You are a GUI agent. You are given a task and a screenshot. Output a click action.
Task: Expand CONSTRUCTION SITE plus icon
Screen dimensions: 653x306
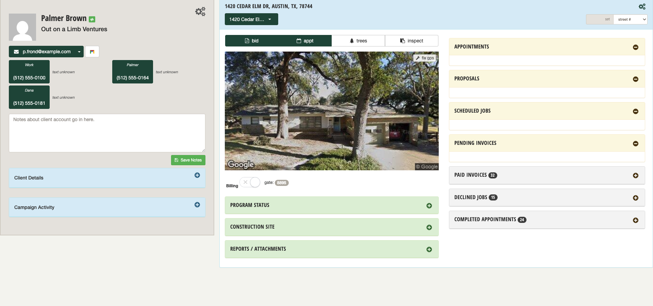(429, 227)
